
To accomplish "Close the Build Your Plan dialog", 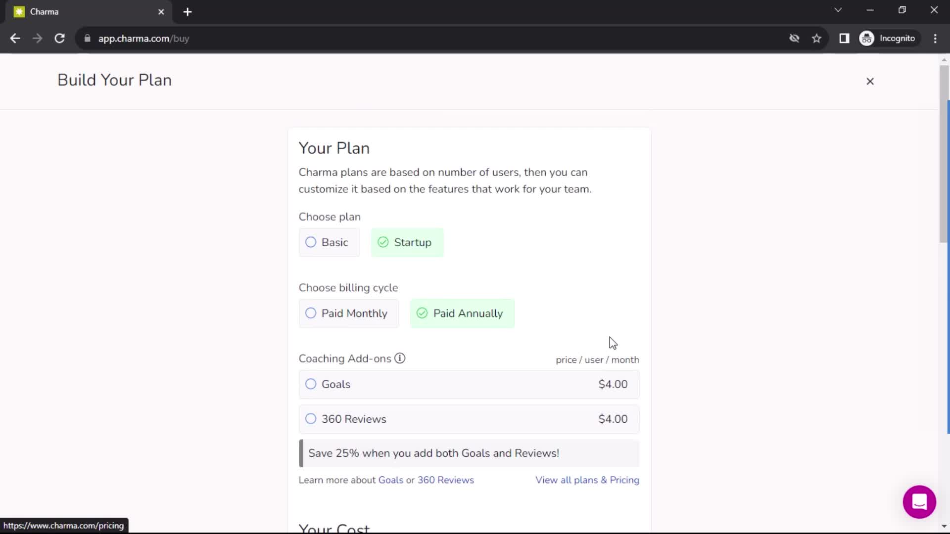I will point(870,81).
